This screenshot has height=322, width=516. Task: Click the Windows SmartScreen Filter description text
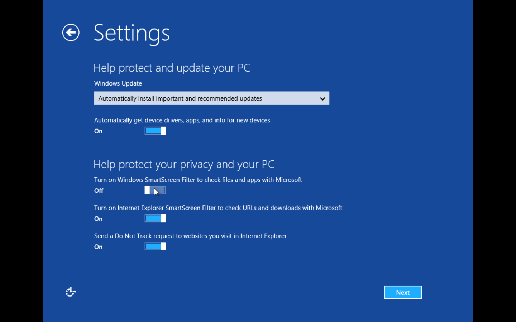[198, 180]
